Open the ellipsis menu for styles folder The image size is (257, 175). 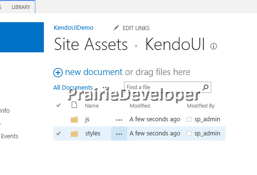[119, 134]
